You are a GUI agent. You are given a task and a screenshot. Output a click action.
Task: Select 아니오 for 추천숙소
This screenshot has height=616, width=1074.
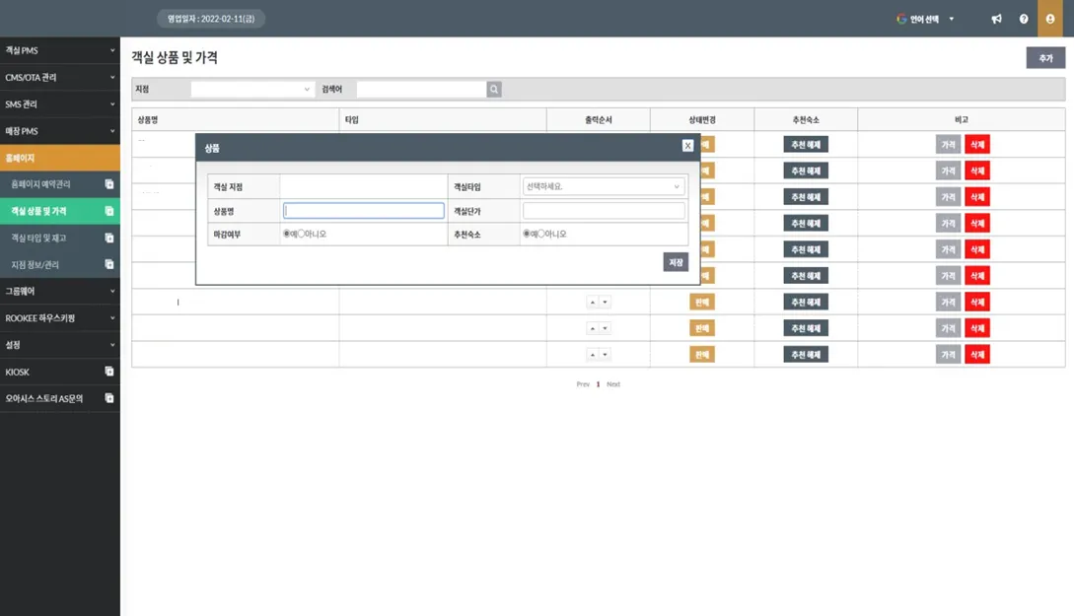(541, 234)
